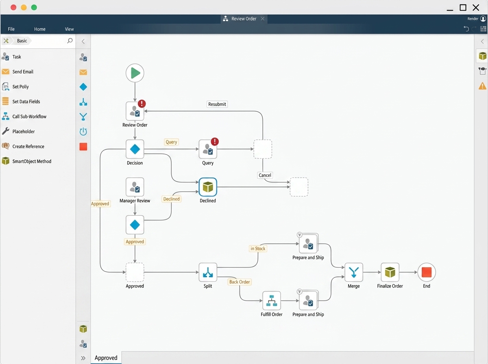The height and width of the screenshot is (364, 488).
Task: Select the Fulfill Order sub-workflow node
Action: [272, 301]
